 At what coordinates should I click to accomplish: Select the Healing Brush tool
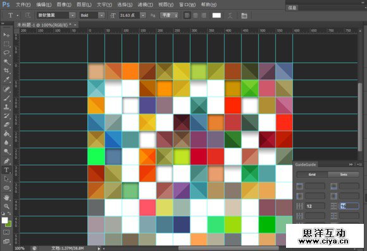coord(6,89)
